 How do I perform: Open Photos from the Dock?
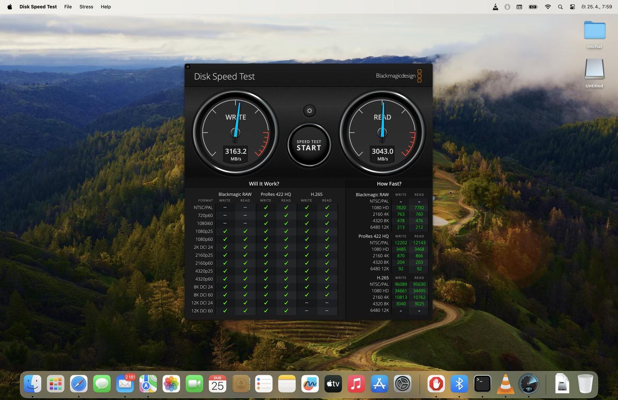[x=171, y=384]
